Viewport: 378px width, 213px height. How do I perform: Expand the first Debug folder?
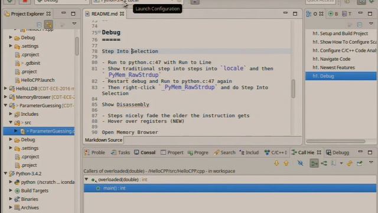pos(11,37)
